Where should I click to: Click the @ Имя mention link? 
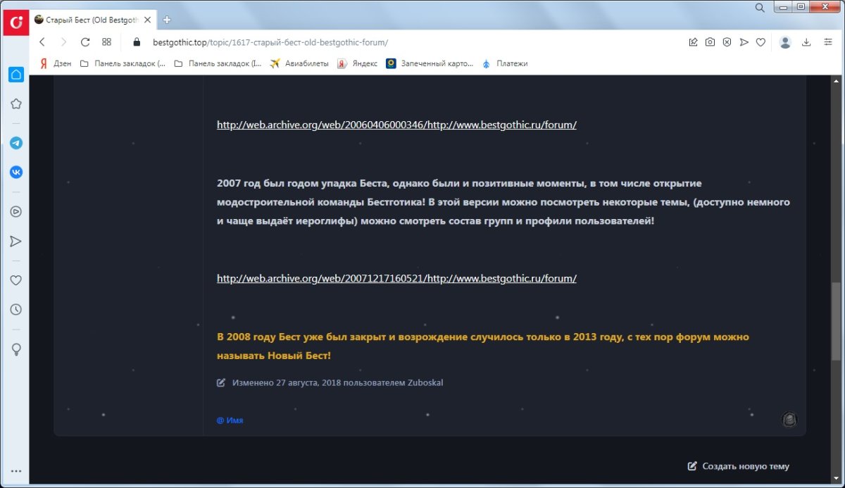coord(230,420)
